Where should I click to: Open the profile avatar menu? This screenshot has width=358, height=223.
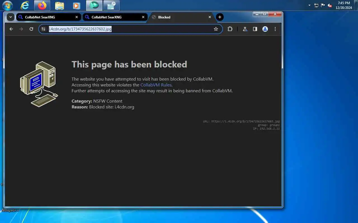(x=265, y=29)
